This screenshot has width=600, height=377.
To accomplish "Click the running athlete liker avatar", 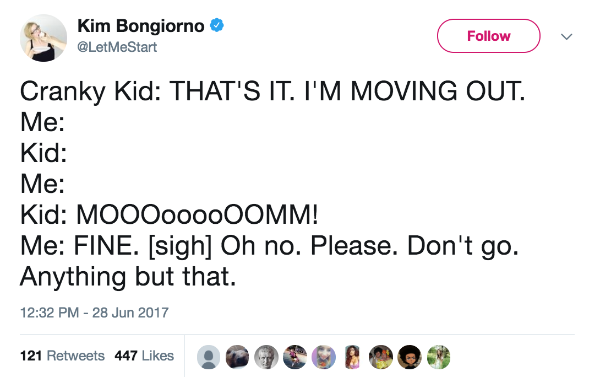I will click(x=295, y=357).
